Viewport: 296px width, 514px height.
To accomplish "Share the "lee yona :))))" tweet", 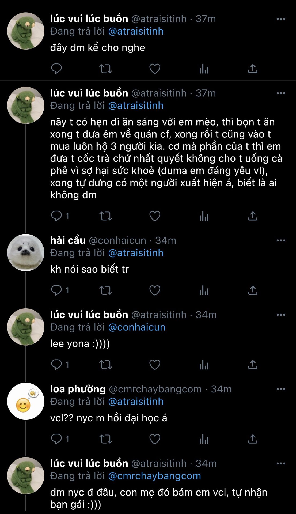I will pyautogui.click(x=253, y=365).
